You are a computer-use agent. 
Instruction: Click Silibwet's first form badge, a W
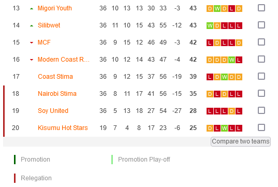tap(210, 25)
